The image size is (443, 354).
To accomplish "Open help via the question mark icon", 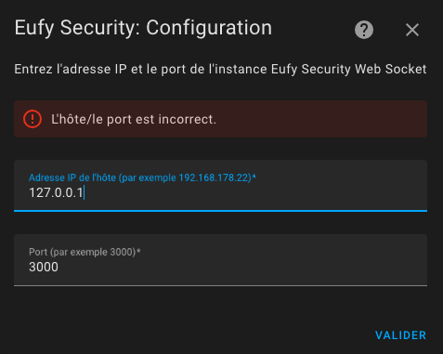I will click(364, 30).
